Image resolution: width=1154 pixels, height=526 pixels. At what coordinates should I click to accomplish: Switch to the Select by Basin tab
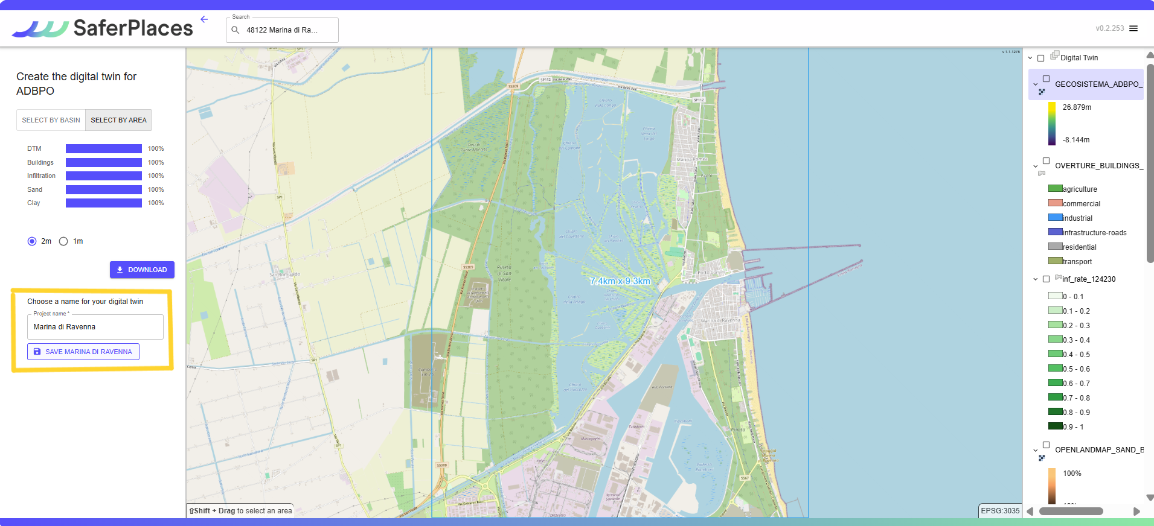pyautogui.click(x=51, y=120)
